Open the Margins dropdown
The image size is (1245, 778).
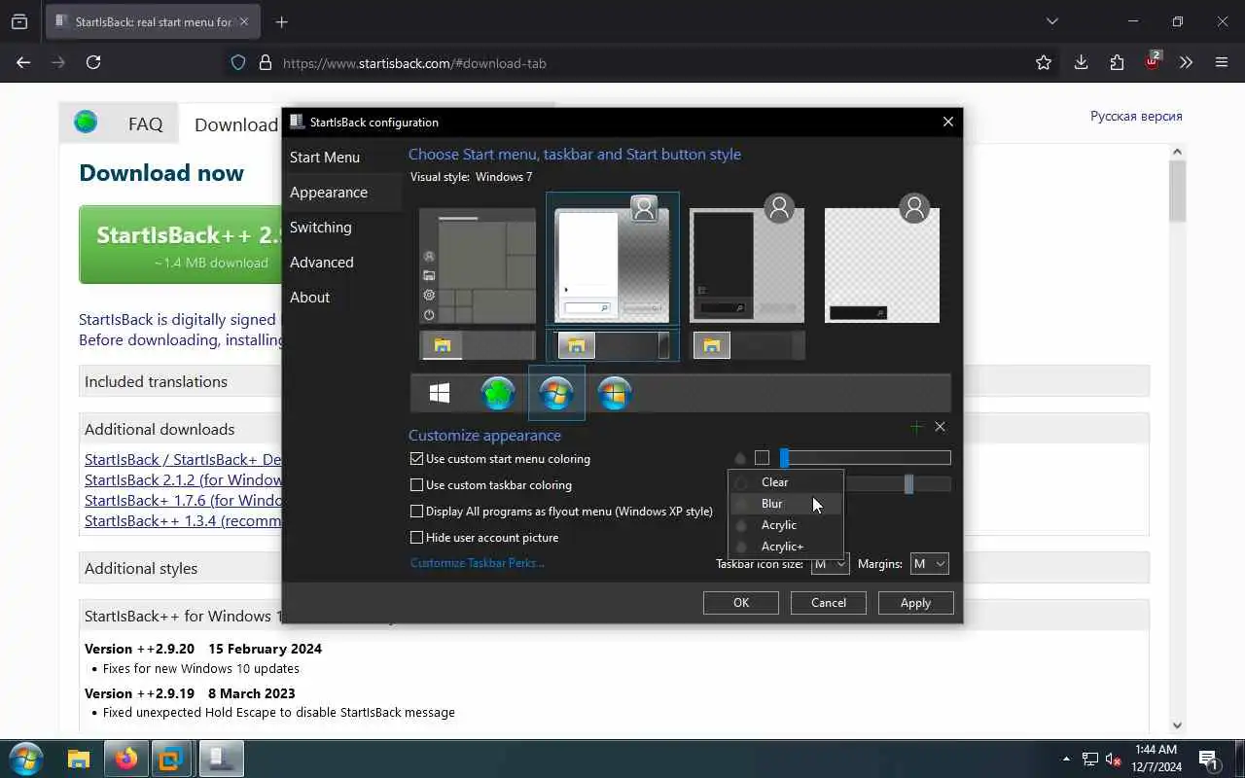(929, 563)
